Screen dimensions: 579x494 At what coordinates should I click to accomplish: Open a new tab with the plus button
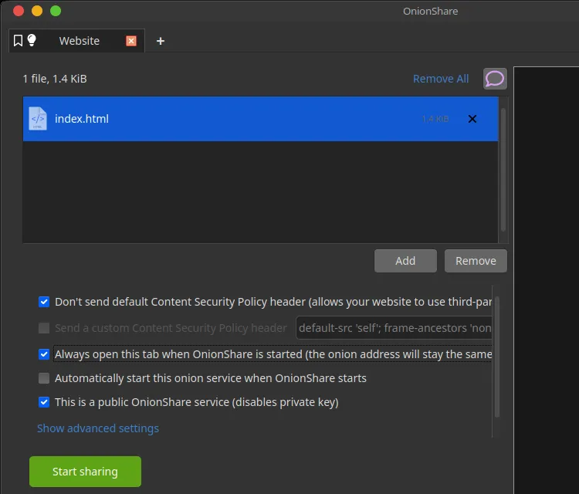click(161, 41)
